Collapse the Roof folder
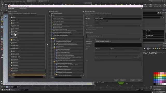This screenshot has width=166, height=93. point(52,38)
